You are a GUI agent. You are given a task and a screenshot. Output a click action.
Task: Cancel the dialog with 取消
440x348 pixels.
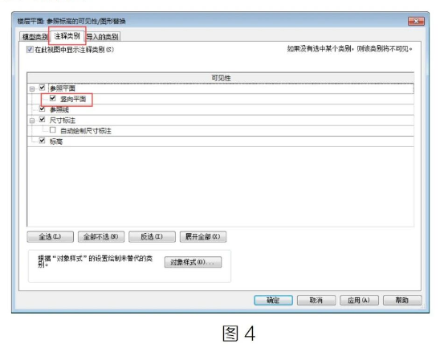pyautogui.click(x=316, y=301)
